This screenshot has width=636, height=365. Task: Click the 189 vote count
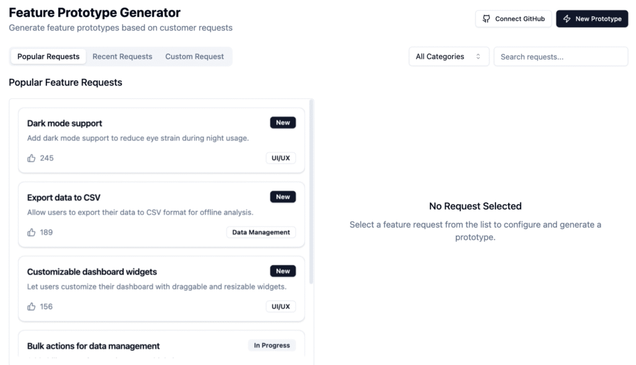46,232
